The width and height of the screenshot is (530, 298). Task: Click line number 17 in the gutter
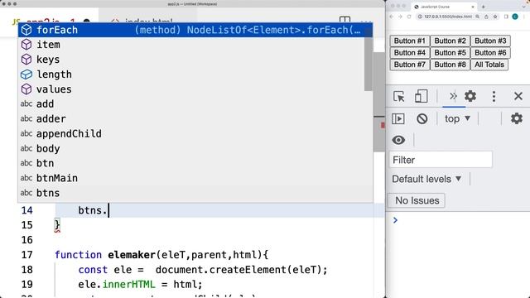[x=27, y=255]
